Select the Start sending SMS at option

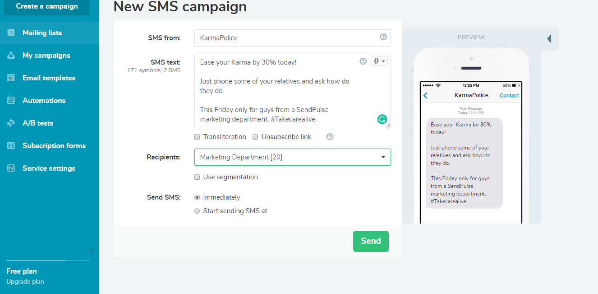(x=197, y=210)
